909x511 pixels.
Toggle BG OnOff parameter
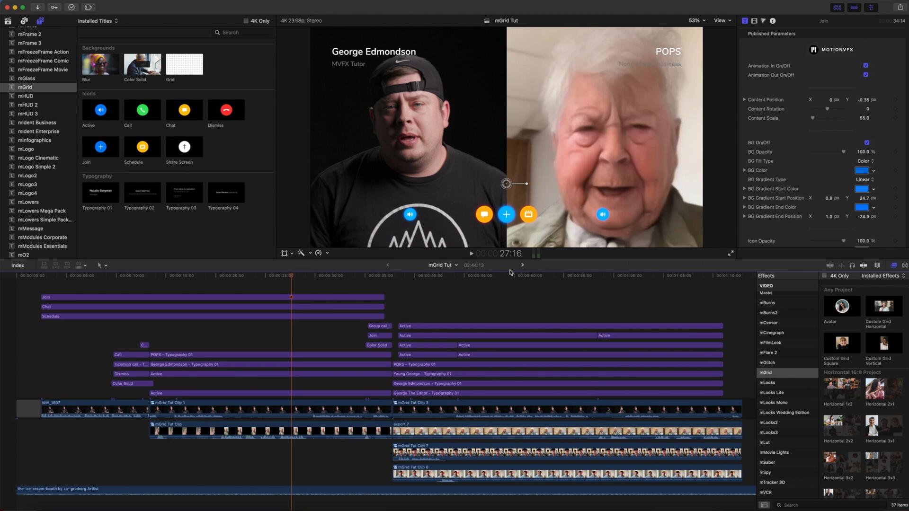[866, 142]
